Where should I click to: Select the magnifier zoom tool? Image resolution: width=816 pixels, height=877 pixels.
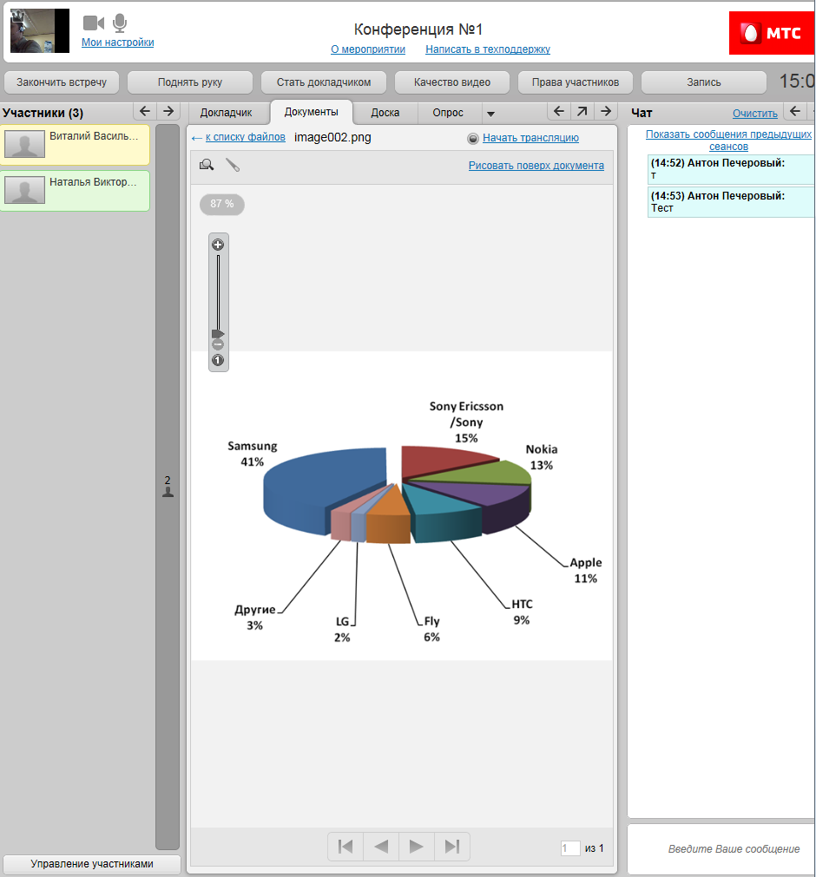(207, 165)
